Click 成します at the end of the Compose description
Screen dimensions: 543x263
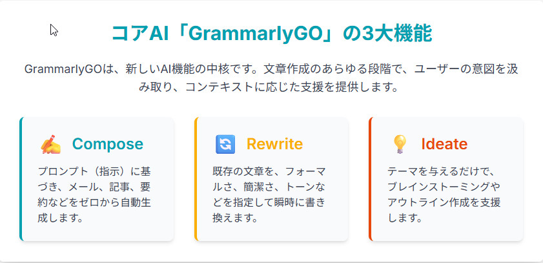pyautogui.click(x=61, y=218)
